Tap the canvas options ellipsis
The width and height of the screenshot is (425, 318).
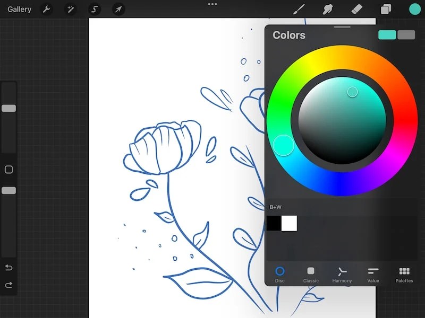[x=212, y=4]
